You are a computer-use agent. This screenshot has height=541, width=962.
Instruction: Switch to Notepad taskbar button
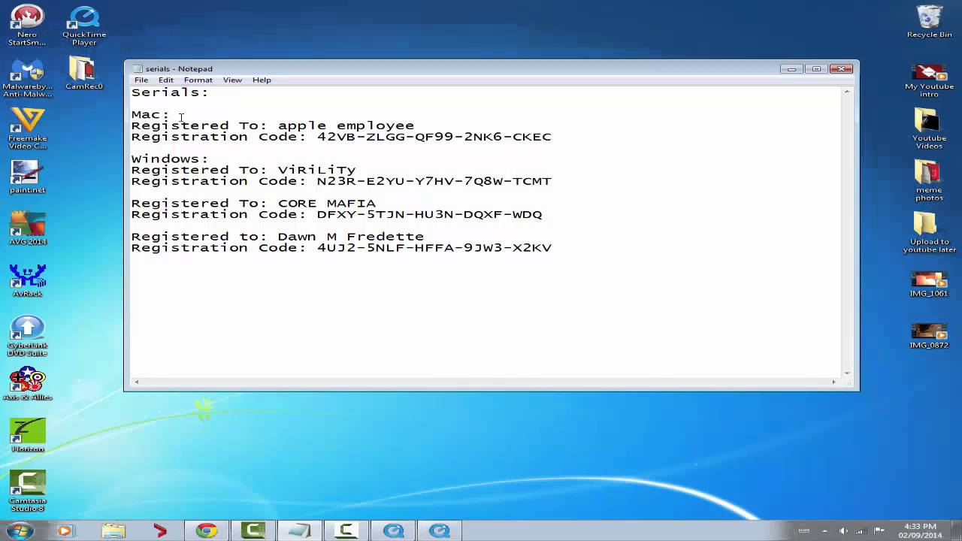coord(299,530)
